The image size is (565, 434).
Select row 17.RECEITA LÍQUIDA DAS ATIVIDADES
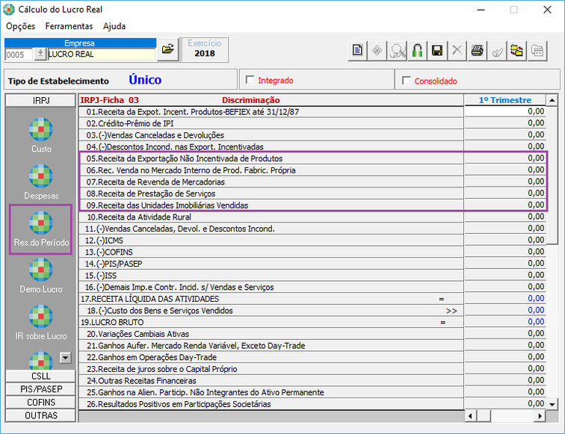pos(271,299)
